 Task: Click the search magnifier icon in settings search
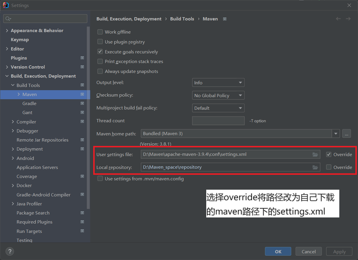click(8, 19)
